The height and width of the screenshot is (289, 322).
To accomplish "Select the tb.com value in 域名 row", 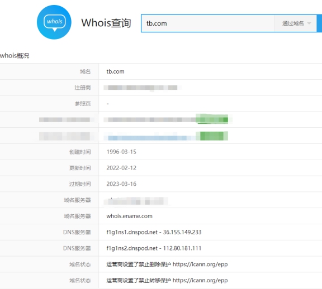I will pos(115,71).
